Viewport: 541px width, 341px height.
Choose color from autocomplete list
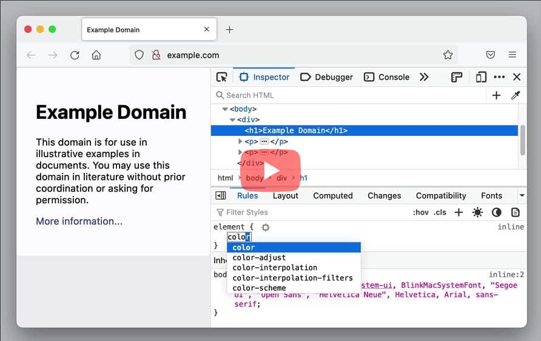[x=294, y=248]
